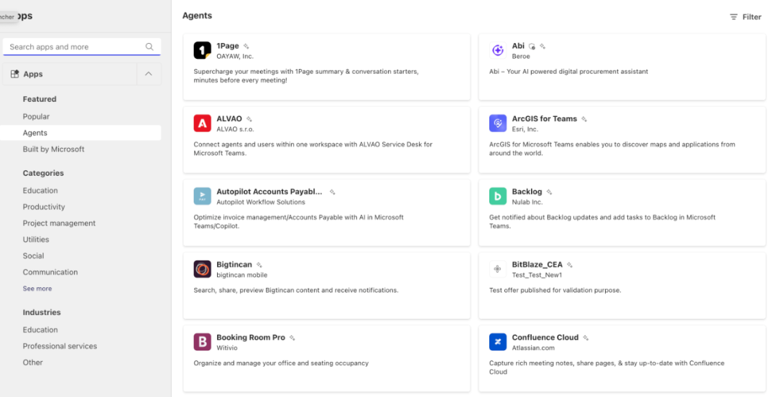Select Agents in the sidebar
The image size is (776, 397).
click(80, 133)
